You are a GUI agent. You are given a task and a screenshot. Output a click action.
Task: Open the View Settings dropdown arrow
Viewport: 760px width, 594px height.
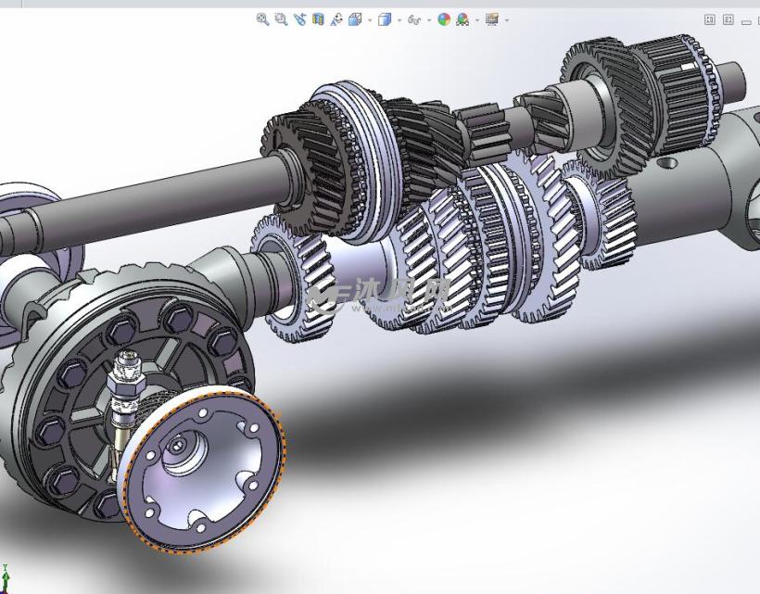coord(507,20)
